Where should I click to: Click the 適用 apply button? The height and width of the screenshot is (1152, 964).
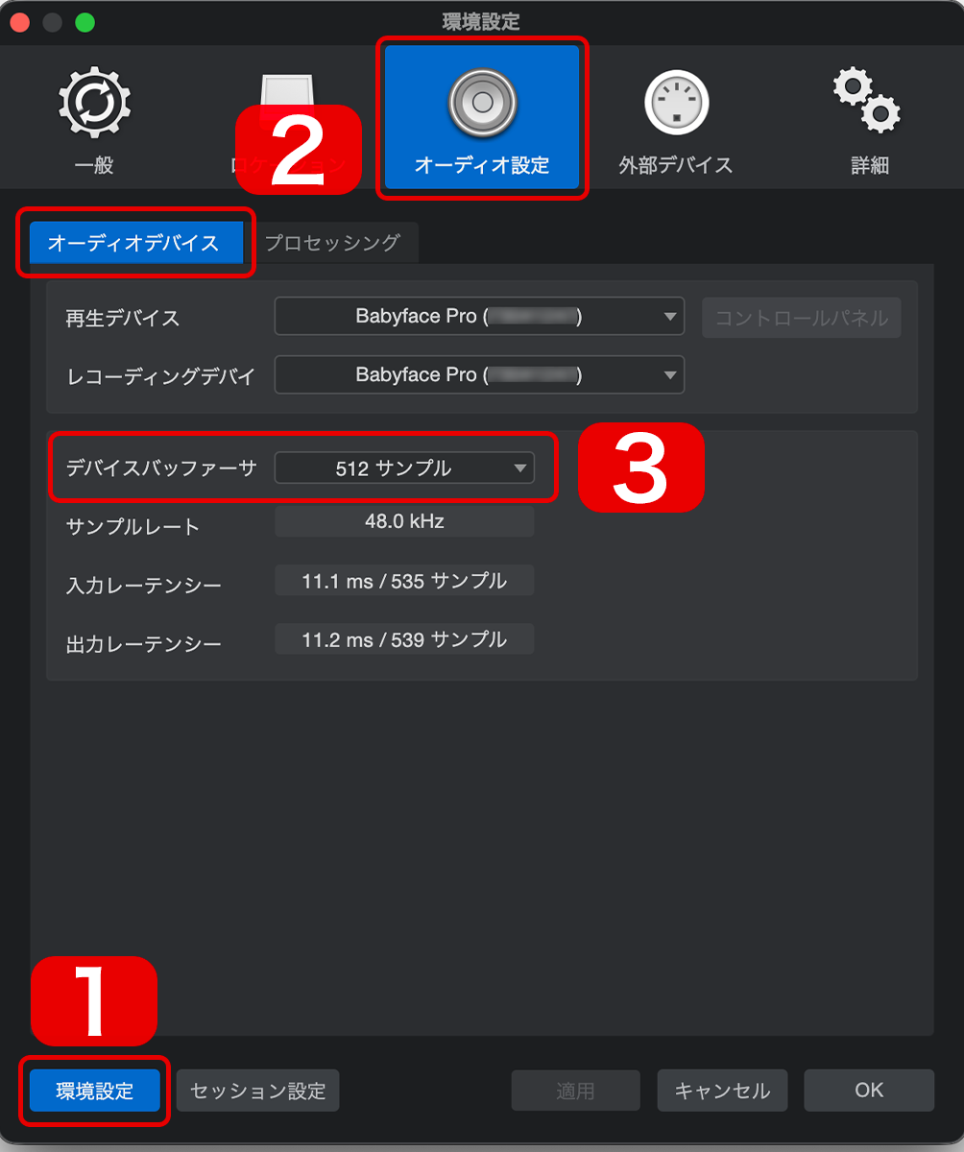click(575, 1091)
